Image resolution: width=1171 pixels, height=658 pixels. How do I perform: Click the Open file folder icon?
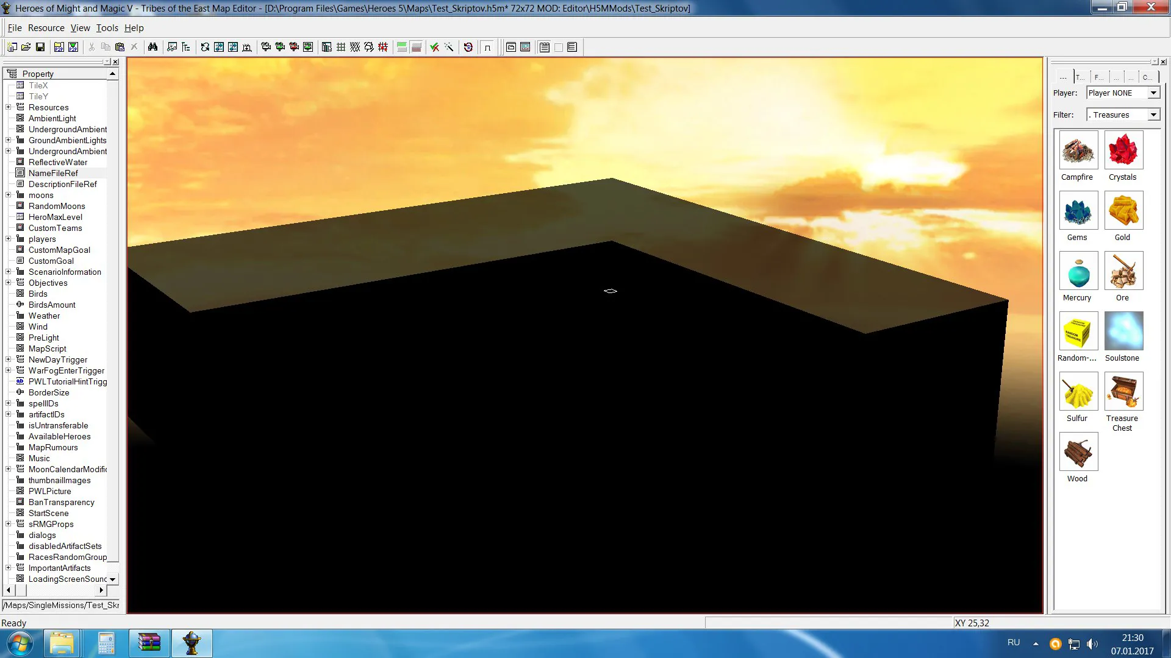(x=26, y=47)
